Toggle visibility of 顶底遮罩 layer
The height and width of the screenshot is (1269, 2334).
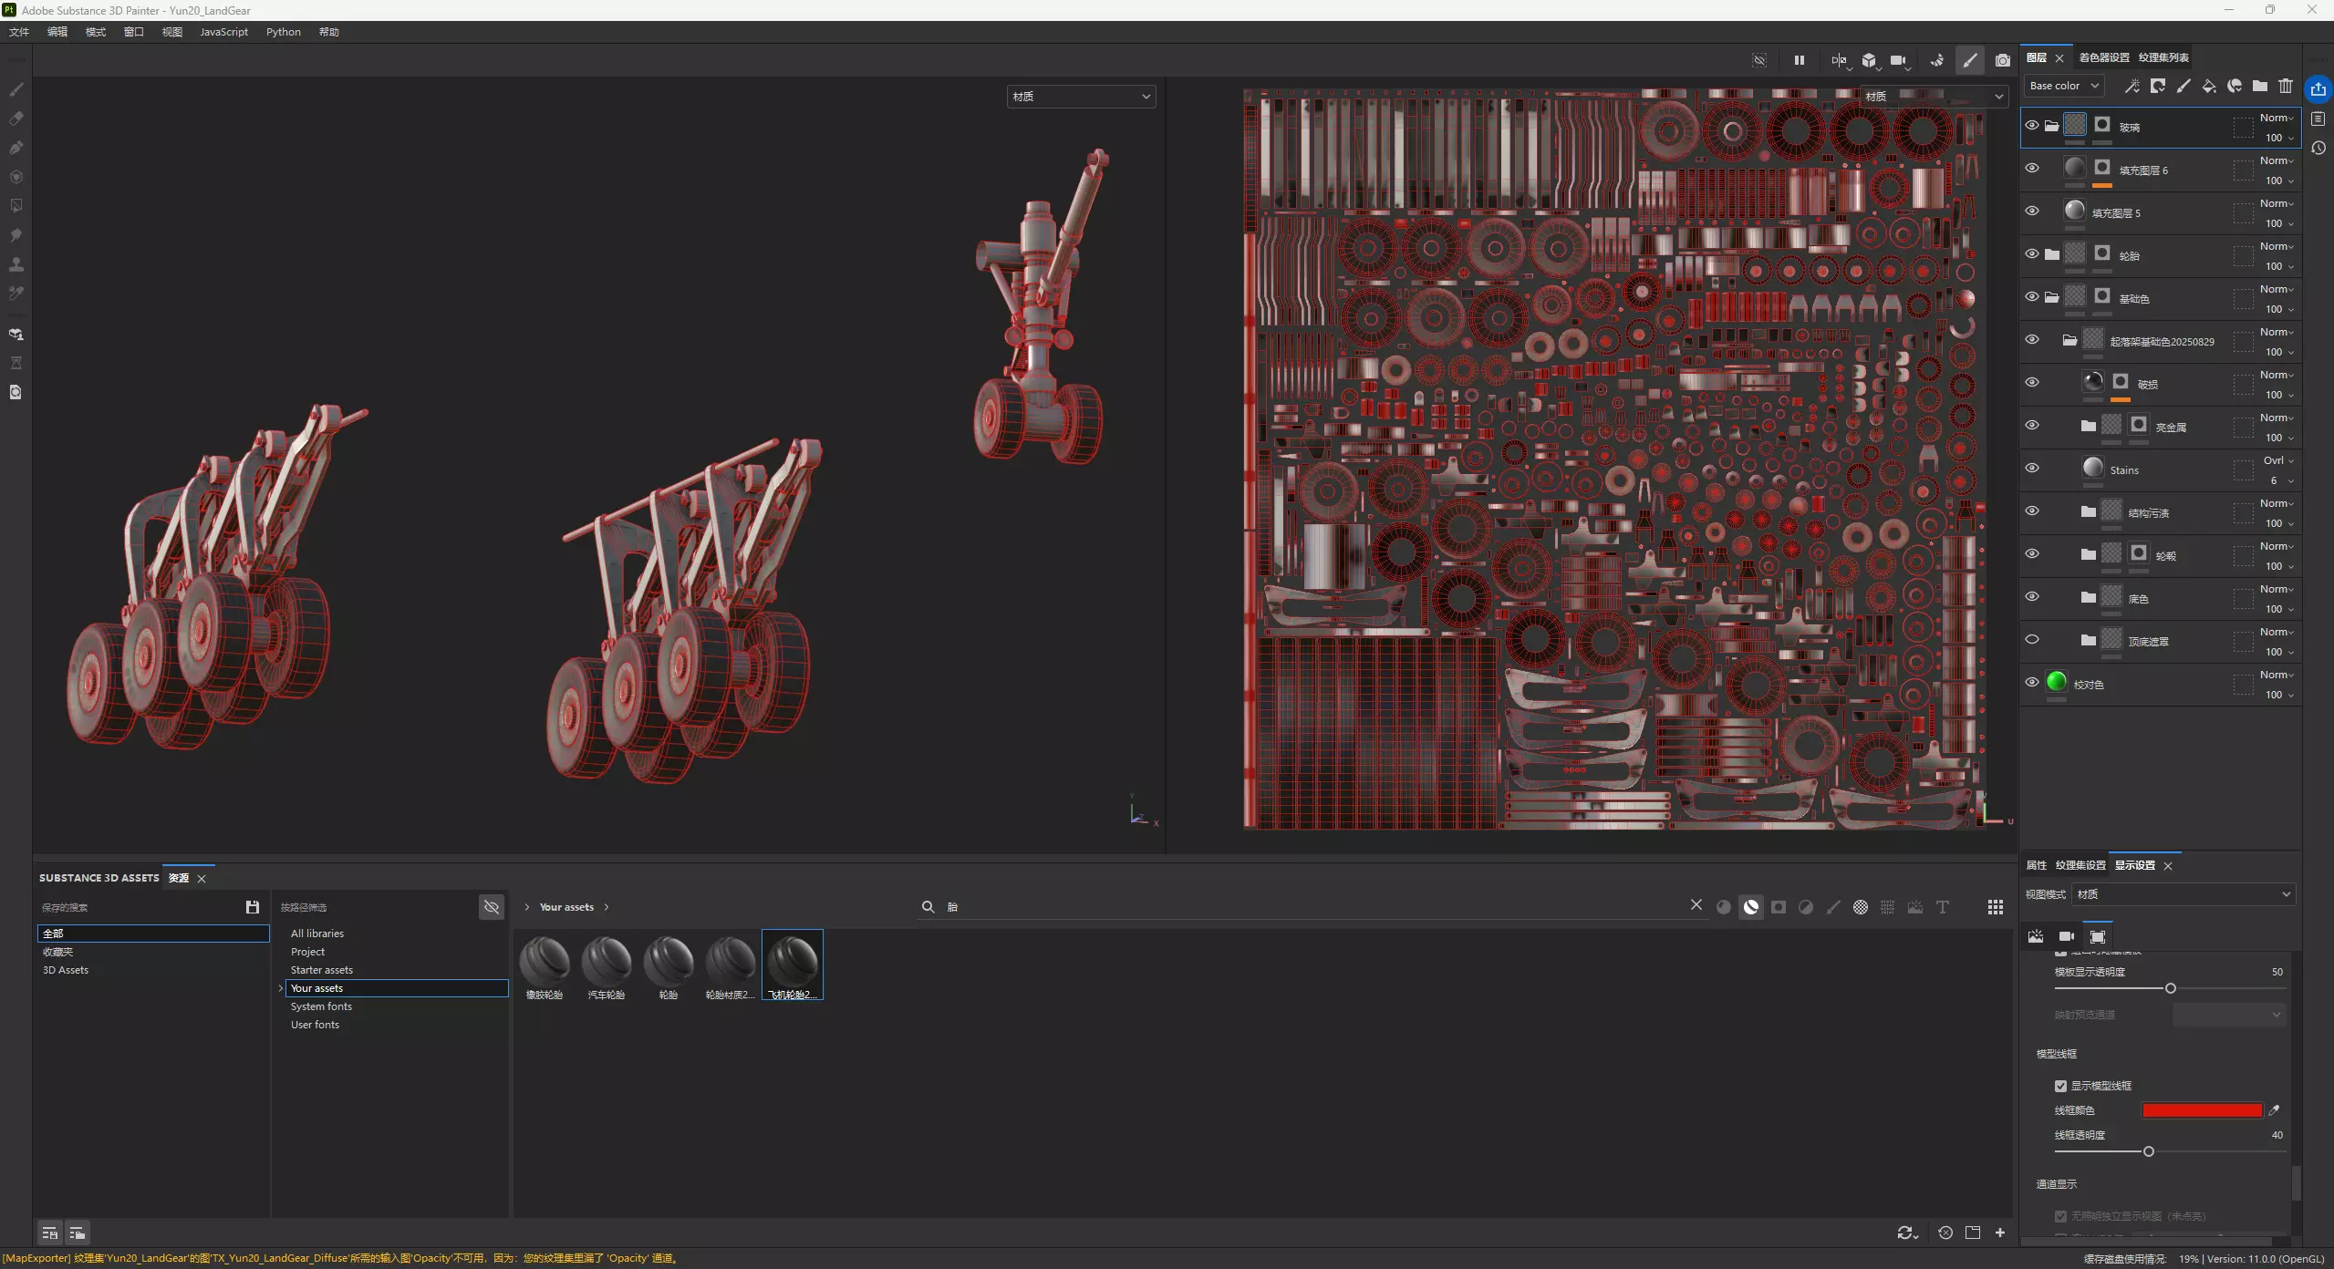coord(2031,640)
